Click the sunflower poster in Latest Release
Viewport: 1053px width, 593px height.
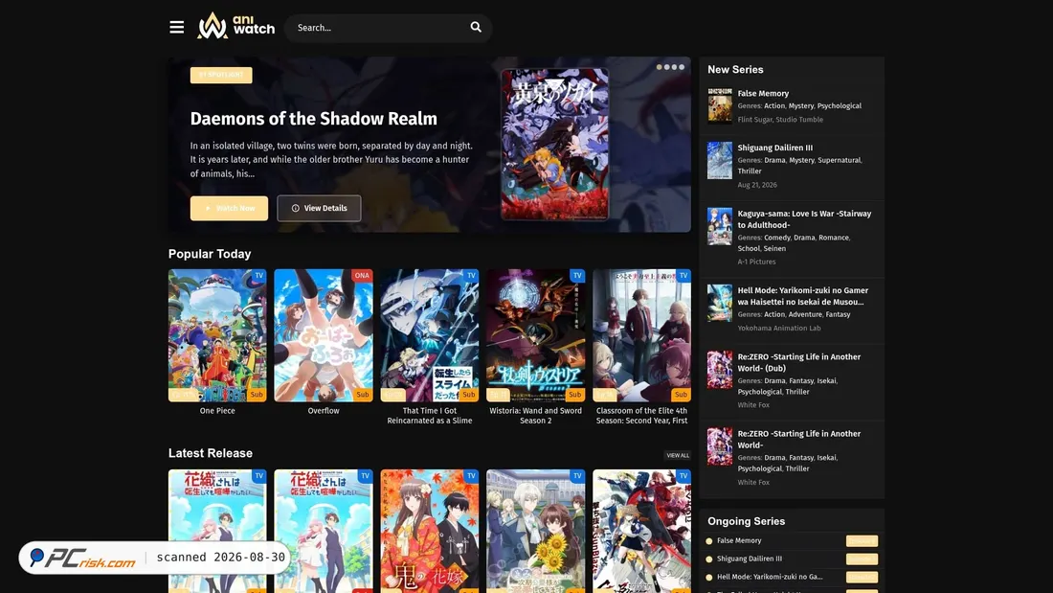[x=535, y=531]
